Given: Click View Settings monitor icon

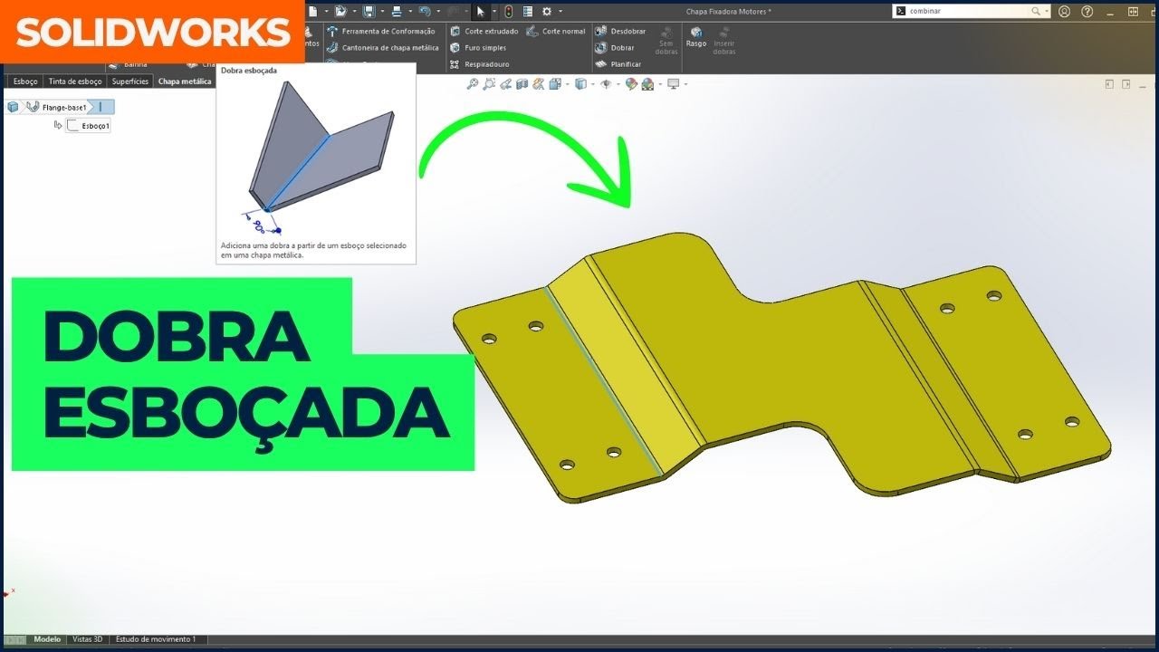Looking at the screenshot, I should (x=673, y=84).
